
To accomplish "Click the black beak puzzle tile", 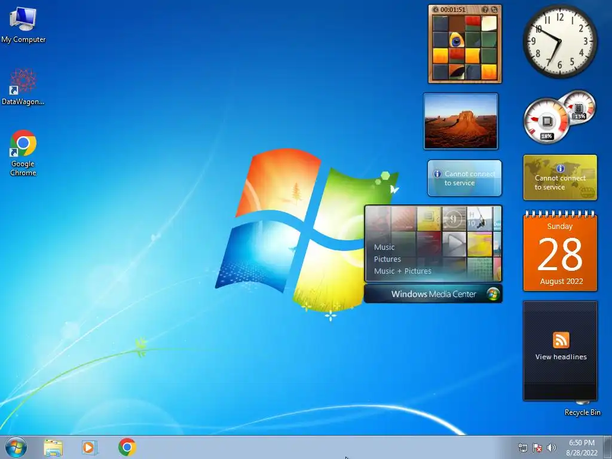I will click(x=456, y=72).
